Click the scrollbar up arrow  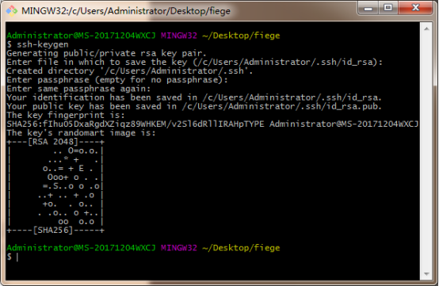pos(426,29)
